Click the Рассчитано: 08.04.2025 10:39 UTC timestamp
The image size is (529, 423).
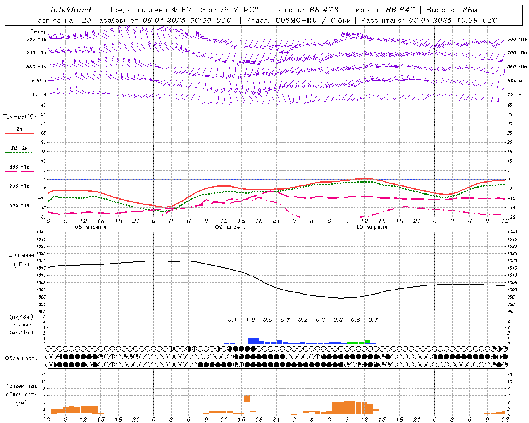[429, 20]
